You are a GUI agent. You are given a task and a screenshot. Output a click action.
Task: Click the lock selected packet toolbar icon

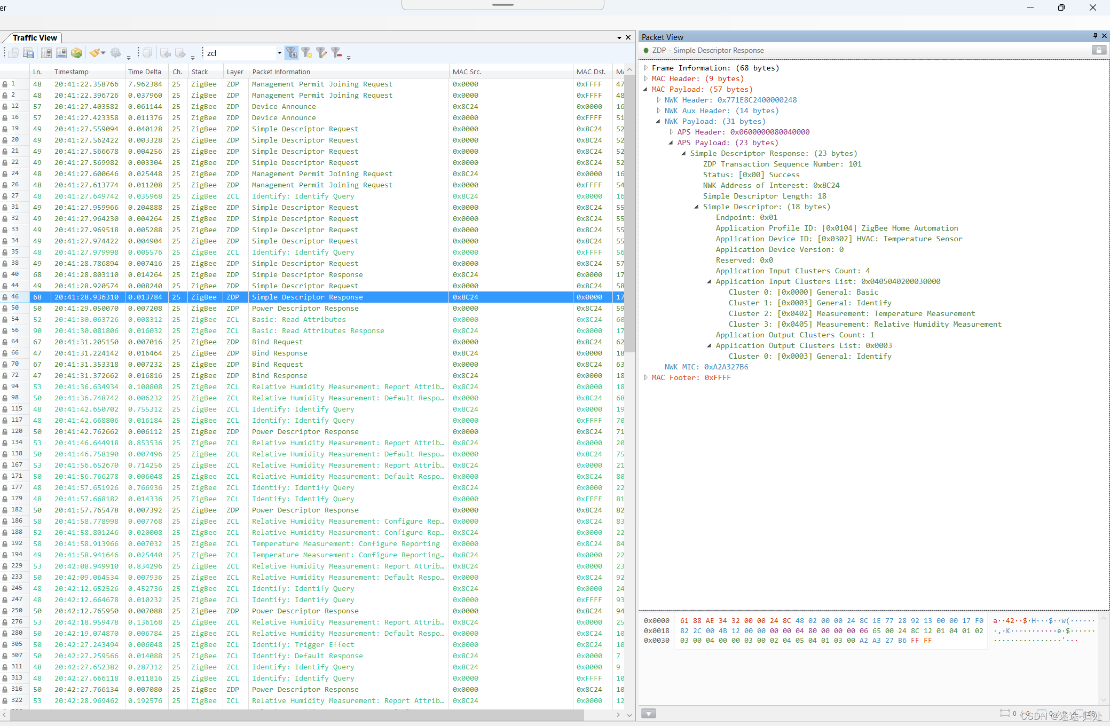click(61, 53)
